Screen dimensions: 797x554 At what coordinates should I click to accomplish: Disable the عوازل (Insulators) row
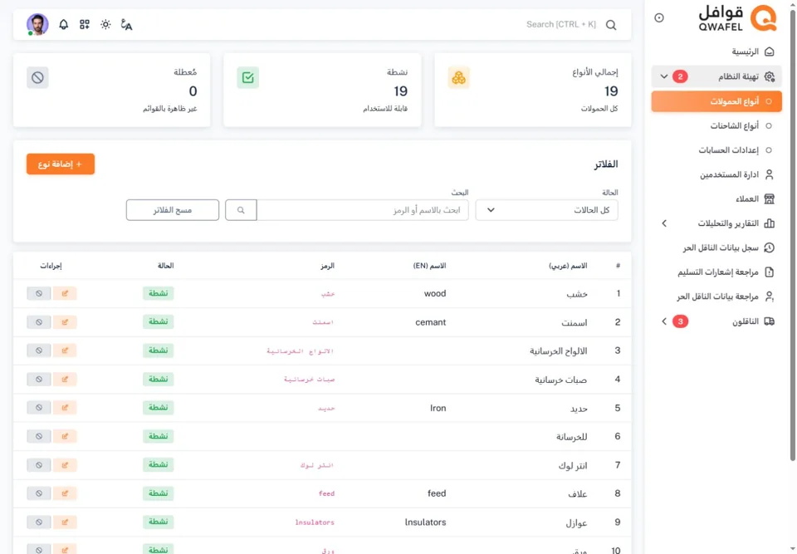39,522
